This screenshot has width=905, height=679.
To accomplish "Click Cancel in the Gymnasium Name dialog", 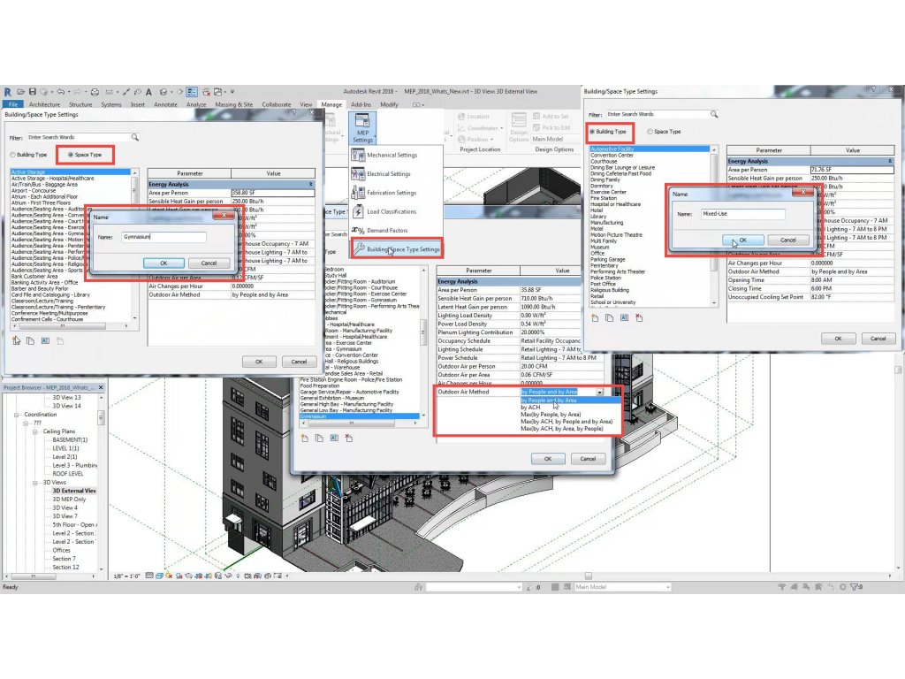I will (x=209, y=263).
